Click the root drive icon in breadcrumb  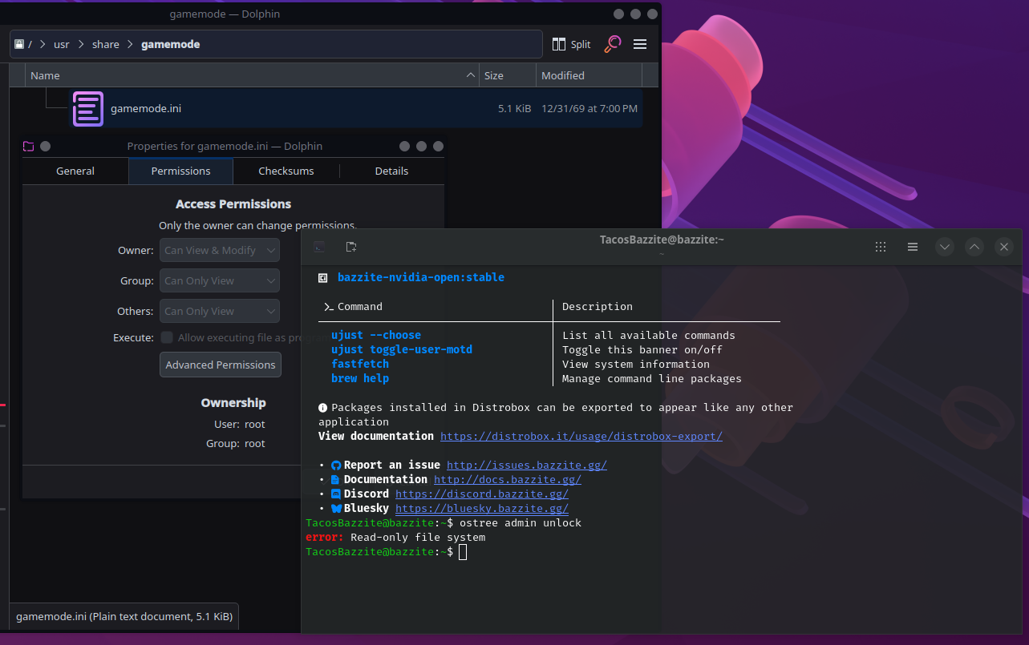pos(19,44)
